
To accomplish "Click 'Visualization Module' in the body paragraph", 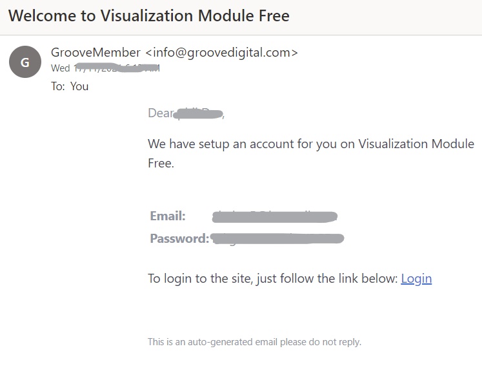I will (416, 144).
